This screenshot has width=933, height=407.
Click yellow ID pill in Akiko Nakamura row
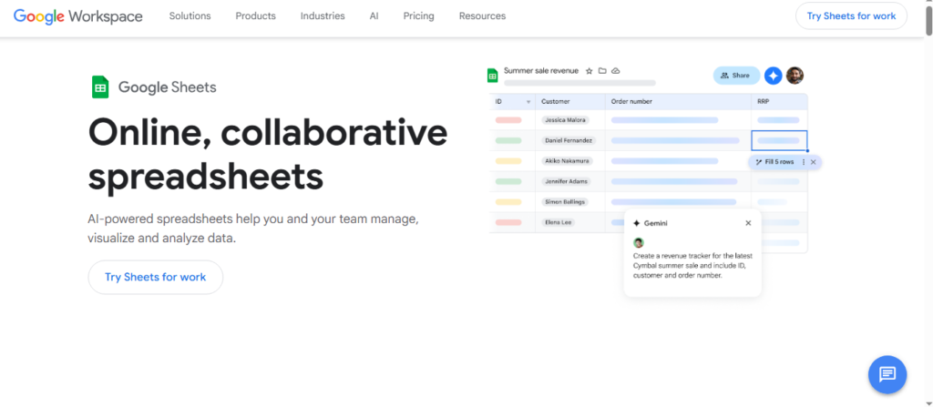click(x=508, y=161)
